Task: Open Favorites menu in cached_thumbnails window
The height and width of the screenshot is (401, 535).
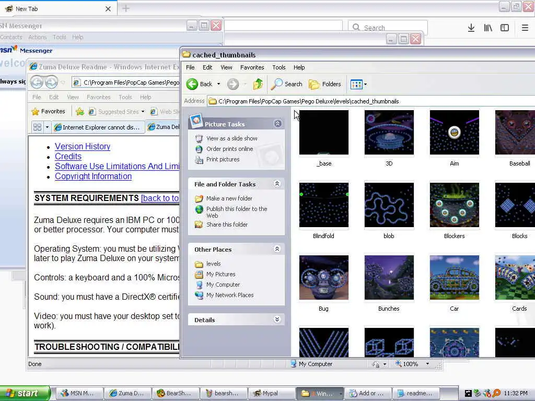Action: pos(252,67)
